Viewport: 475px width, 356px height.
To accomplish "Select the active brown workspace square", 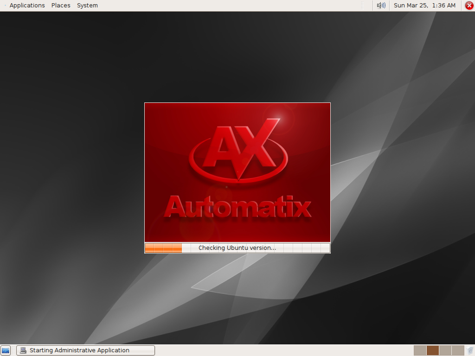I will (432, 350).
